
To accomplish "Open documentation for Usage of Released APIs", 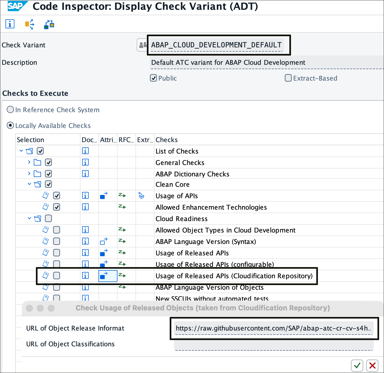I will point(85,253).
